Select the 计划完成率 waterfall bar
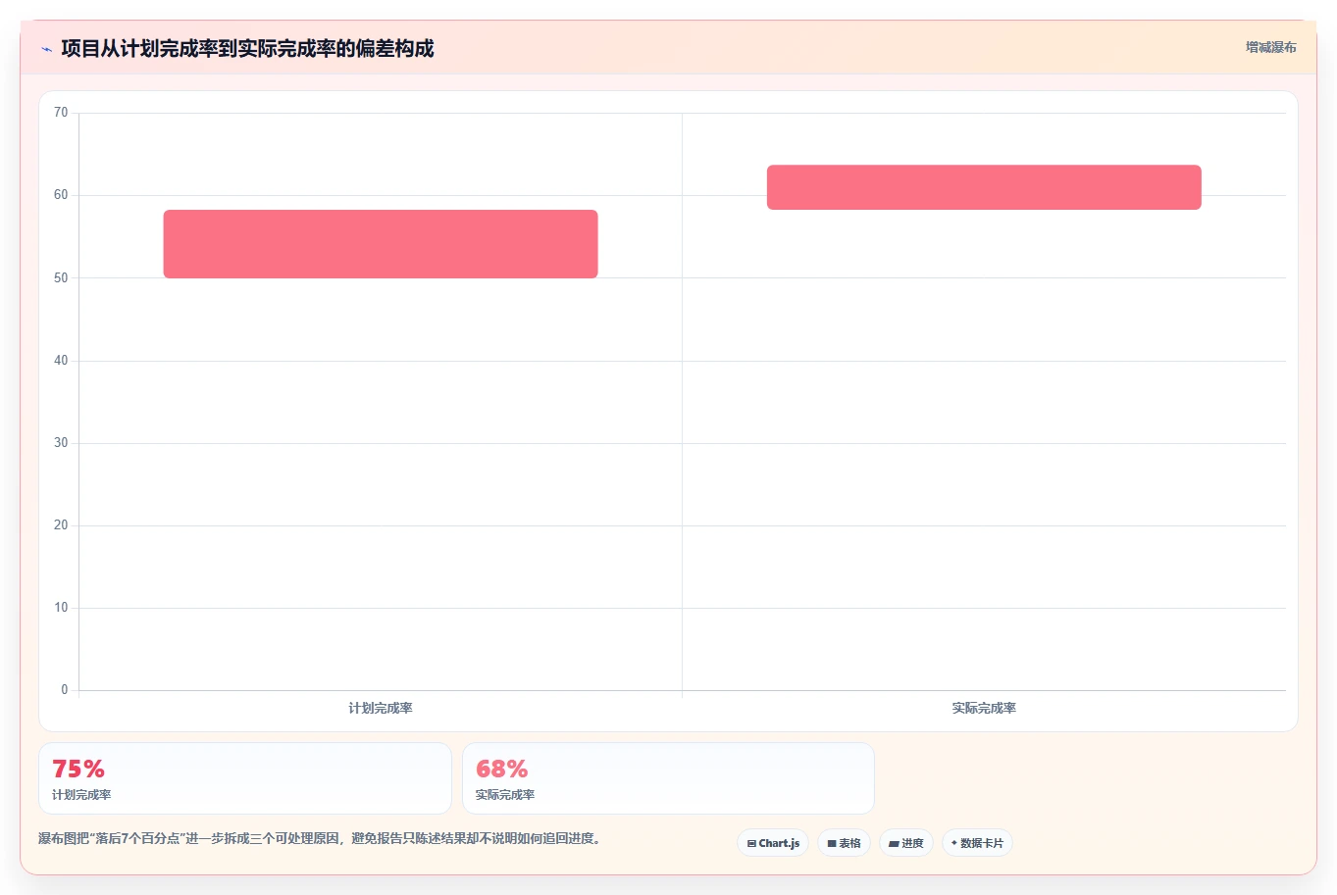Image resolution: width=1337 pixels, height=895 pixels. click(381, 244)
